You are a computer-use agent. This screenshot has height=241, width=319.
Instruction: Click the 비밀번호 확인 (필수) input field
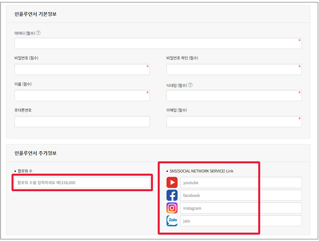[x=234, y=69]
